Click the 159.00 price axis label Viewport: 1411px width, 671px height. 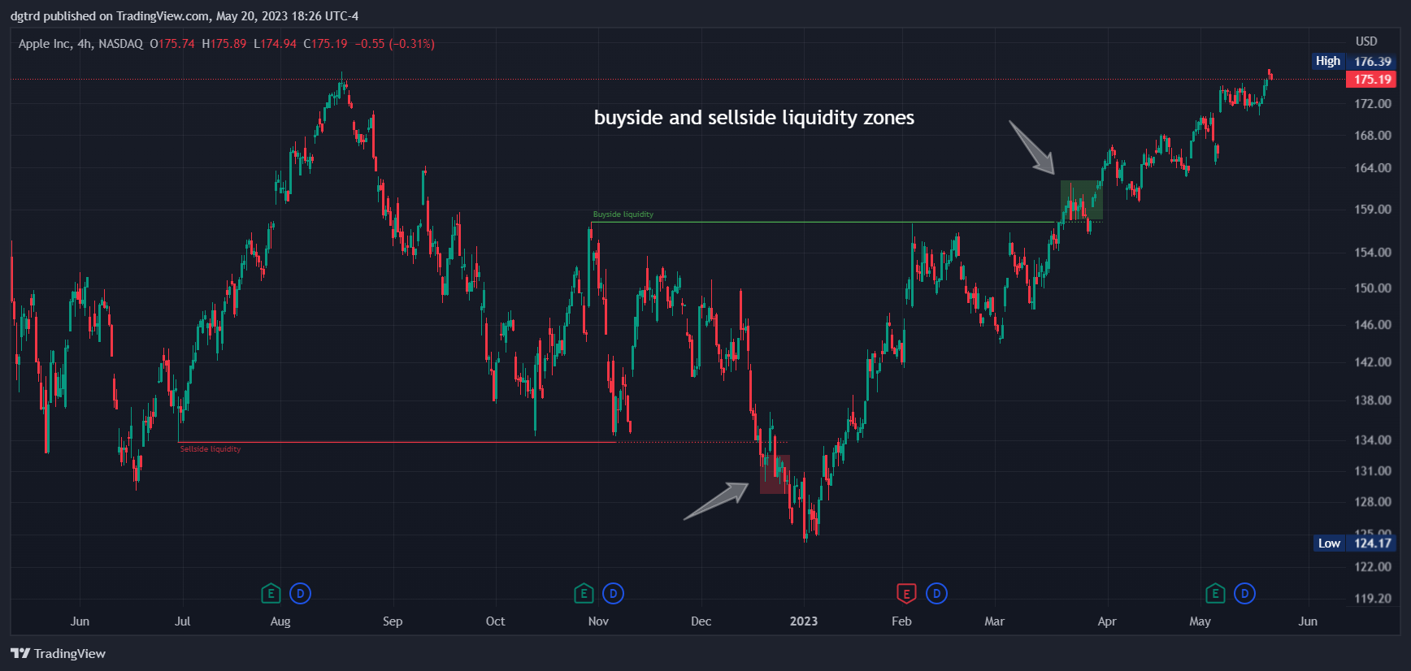pos(1373,210)
